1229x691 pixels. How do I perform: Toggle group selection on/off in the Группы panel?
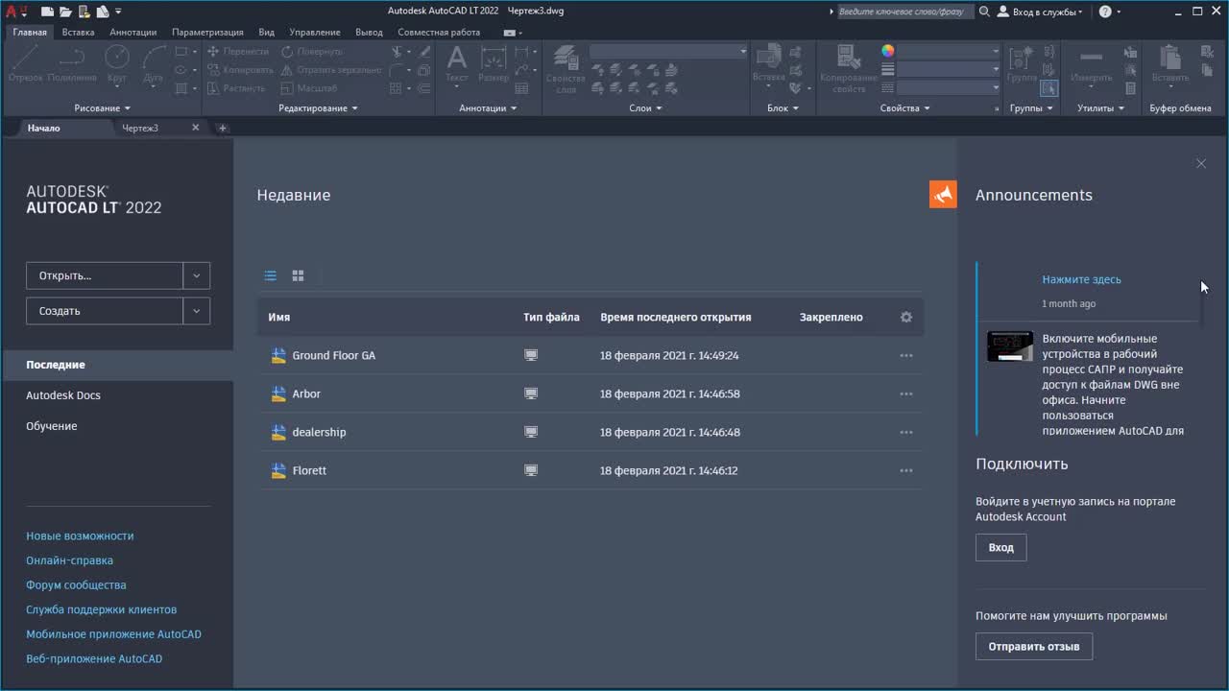pos(1049,88)
